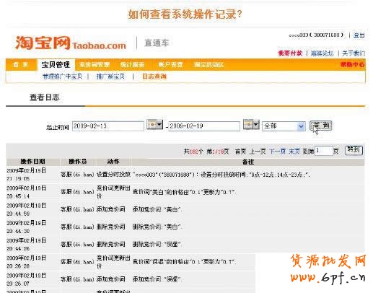Click the 日志查询 sub-menu link
The height and width of the screenshot is (293, 373).
[154, 76]
